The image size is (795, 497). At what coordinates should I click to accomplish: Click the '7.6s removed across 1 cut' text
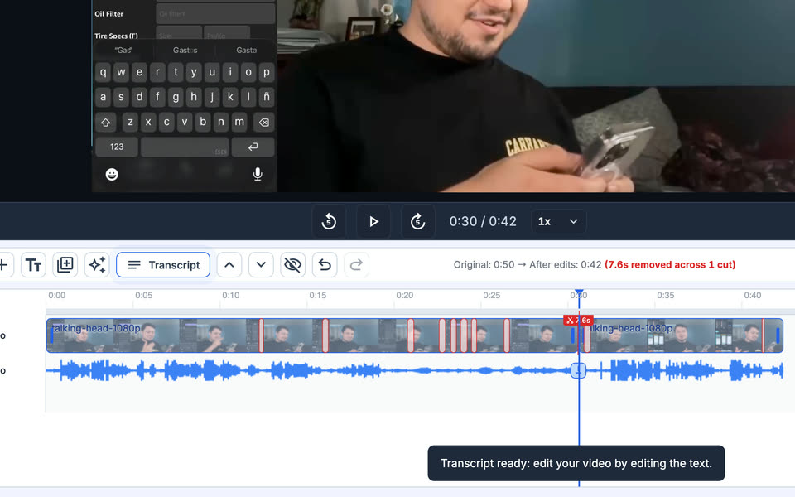pyautogui.click(x=670, y=265)
